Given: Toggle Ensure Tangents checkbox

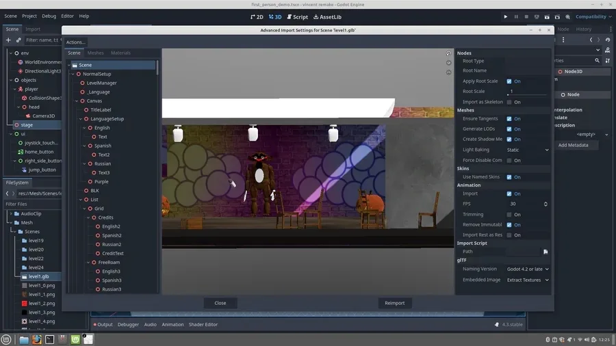Looking at the screenshot, I should (509, 118).
